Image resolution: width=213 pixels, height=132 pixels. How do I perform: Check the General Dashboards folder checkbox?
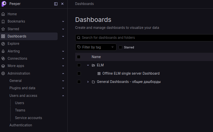click(x=79, y=82)
